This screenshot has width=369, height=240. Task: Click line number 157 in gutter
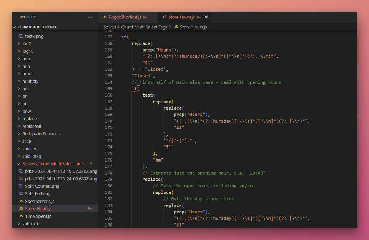coord(108,37)
